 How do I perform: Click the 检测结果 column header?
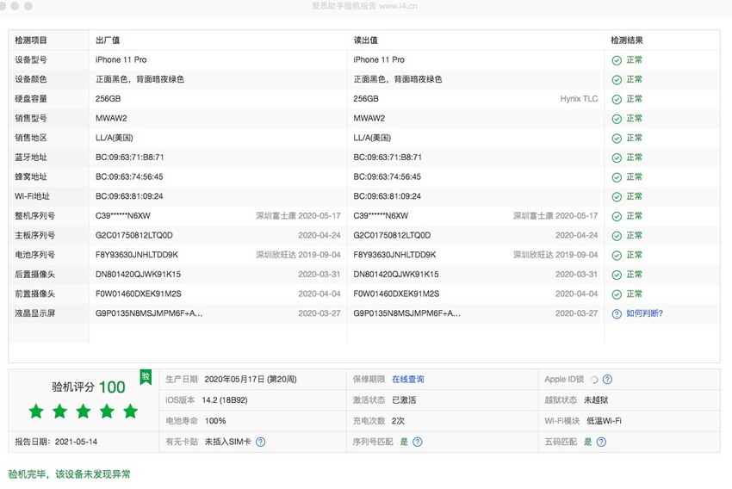pyautogui.click(x=626, y=40)
